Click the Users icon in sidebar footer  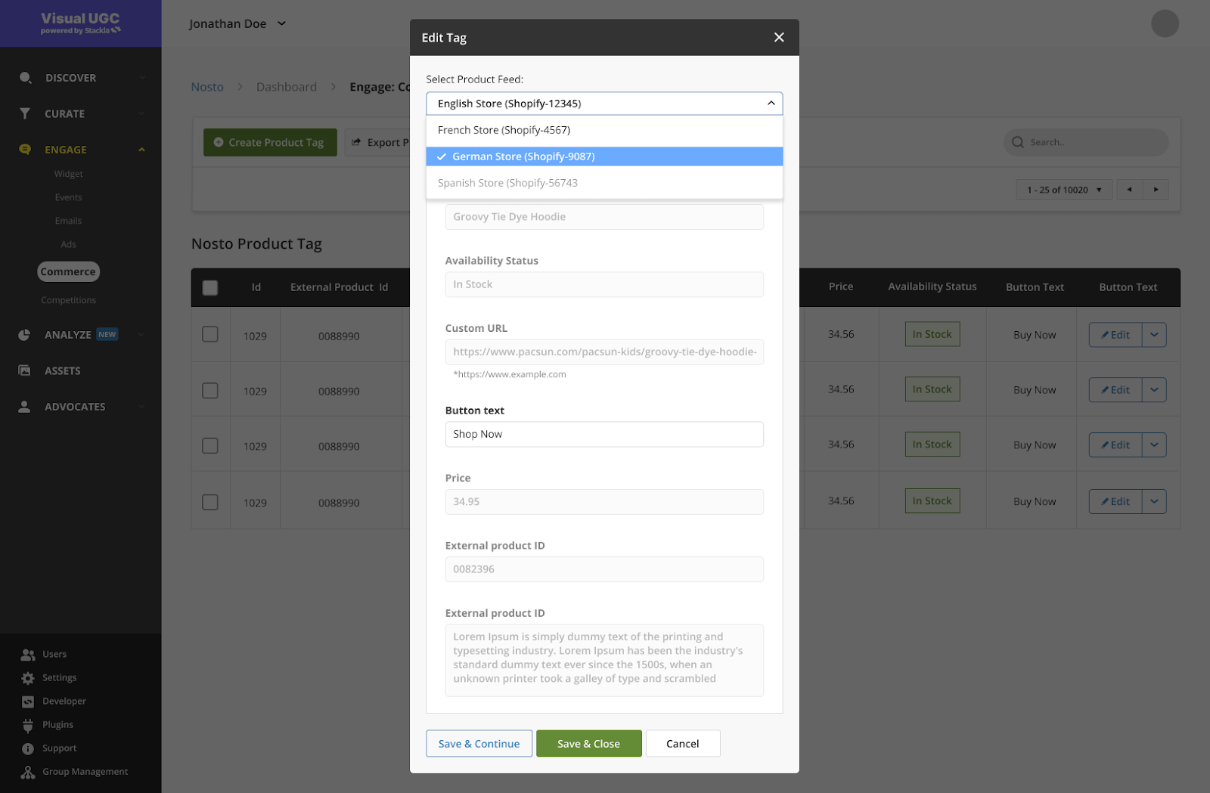(x=28, y=655)
